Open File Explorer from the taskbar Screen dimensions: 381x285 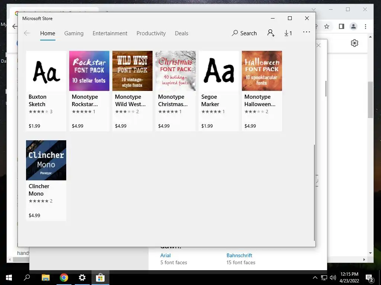pos(45,278)
